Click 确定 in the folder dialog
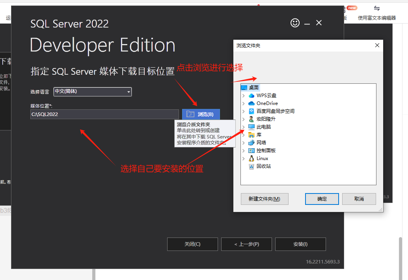408x280 pixels. (322, 199)
